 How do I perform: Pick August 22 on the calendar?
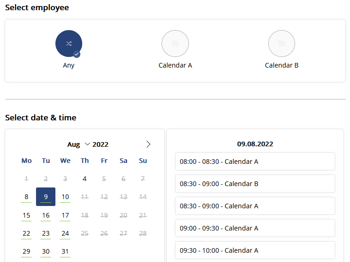tap(26, 233)
